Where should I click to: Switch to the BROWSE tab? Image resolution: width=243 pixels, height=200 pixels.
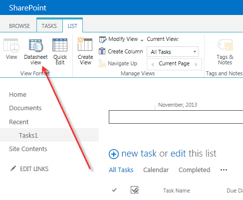point(19,26)
